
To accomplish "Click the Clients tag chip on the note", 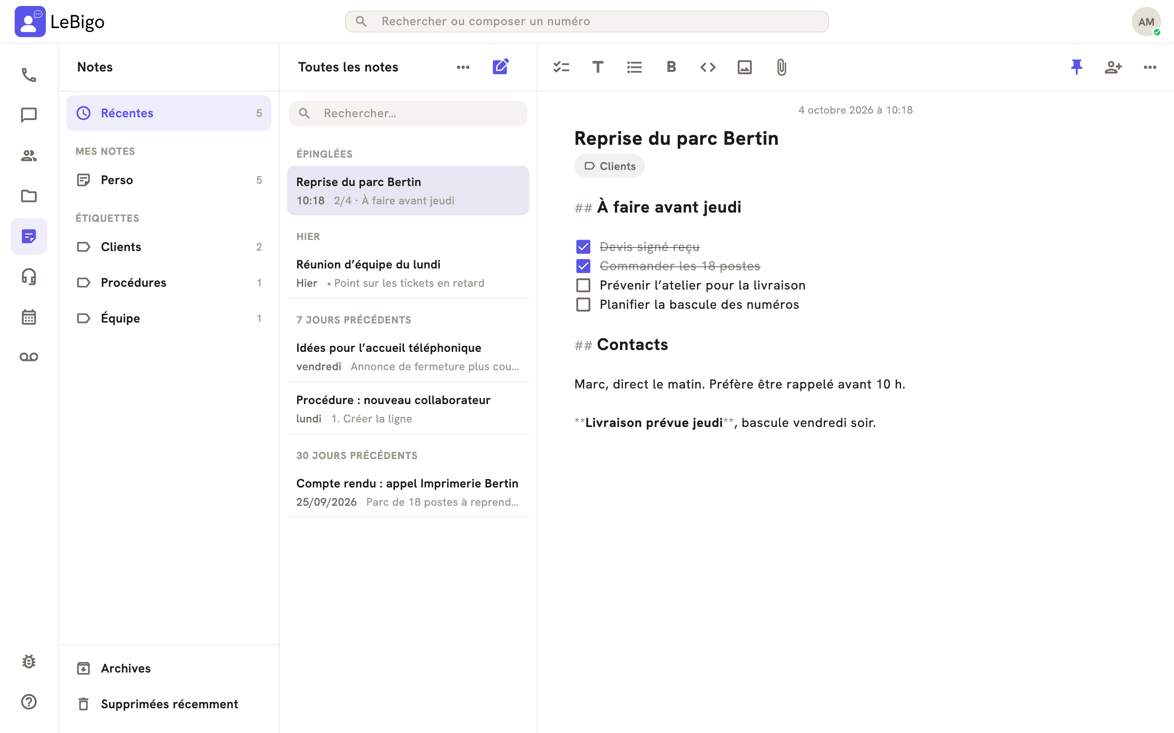I will (x=609, y=166).
